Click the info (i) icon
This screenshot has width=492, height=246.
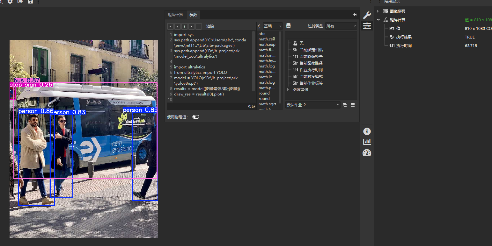(x=367, y=131)
